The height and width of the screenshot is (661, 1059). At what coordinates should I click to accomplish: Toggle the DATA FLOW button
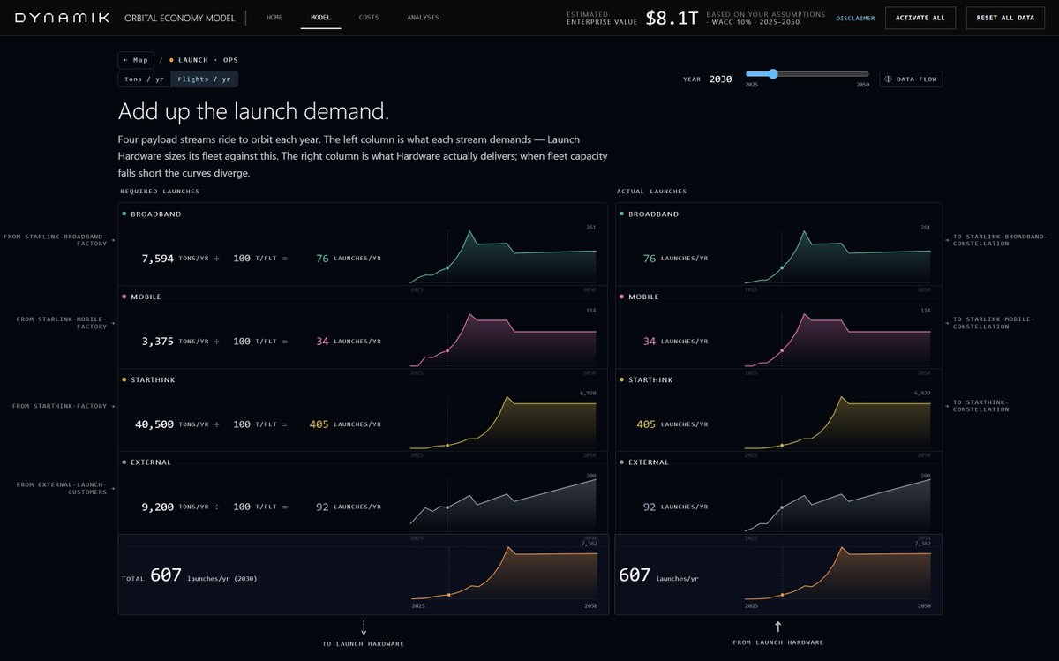click(x=911, y=79)
